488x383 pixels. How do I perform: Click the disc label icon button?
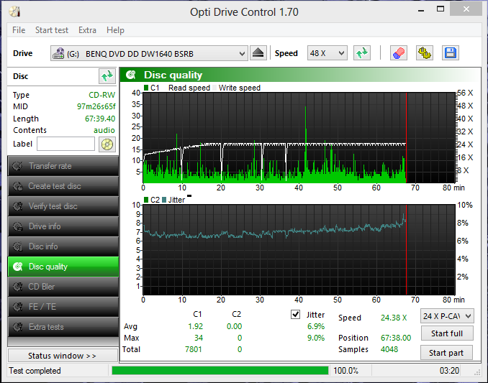click(107, 144)
